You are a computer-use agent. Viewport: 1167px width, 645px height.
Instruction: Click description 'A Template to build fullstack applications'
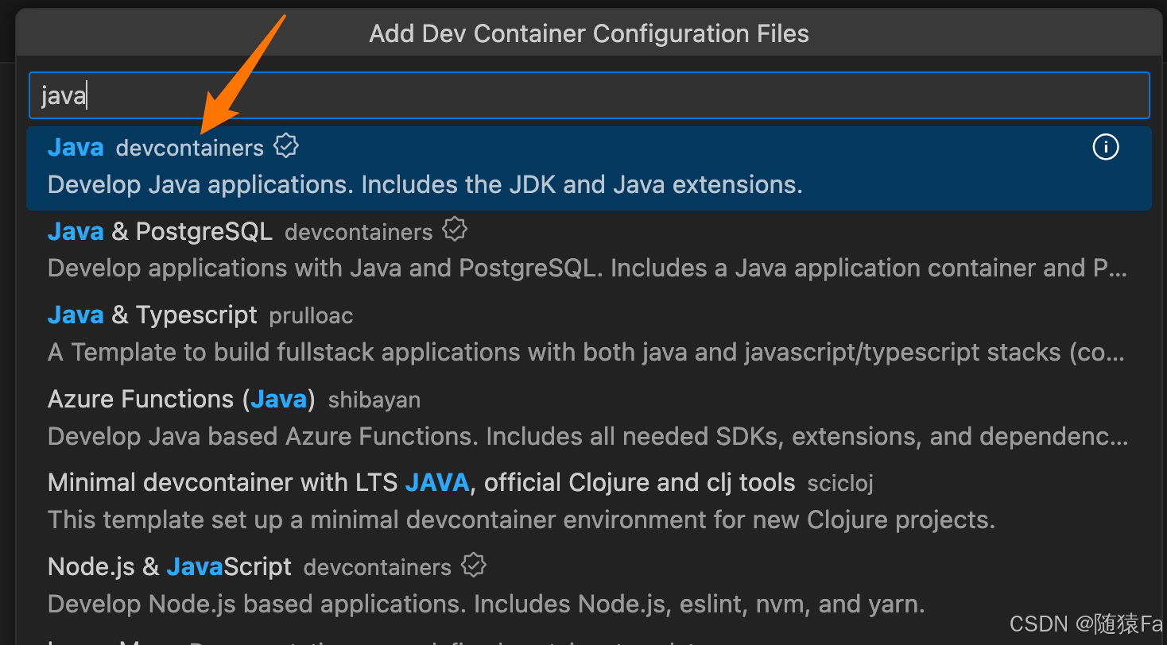pos(587,353)
